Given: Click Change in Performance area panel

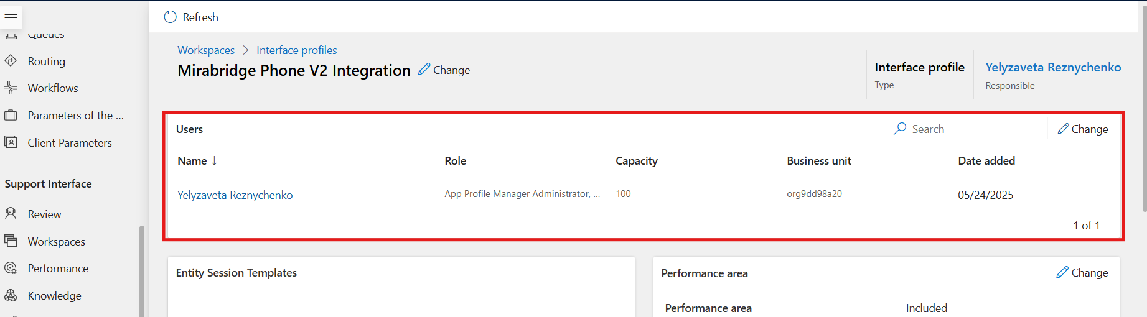Looking at the screenshot, I should pos(1082,272).
